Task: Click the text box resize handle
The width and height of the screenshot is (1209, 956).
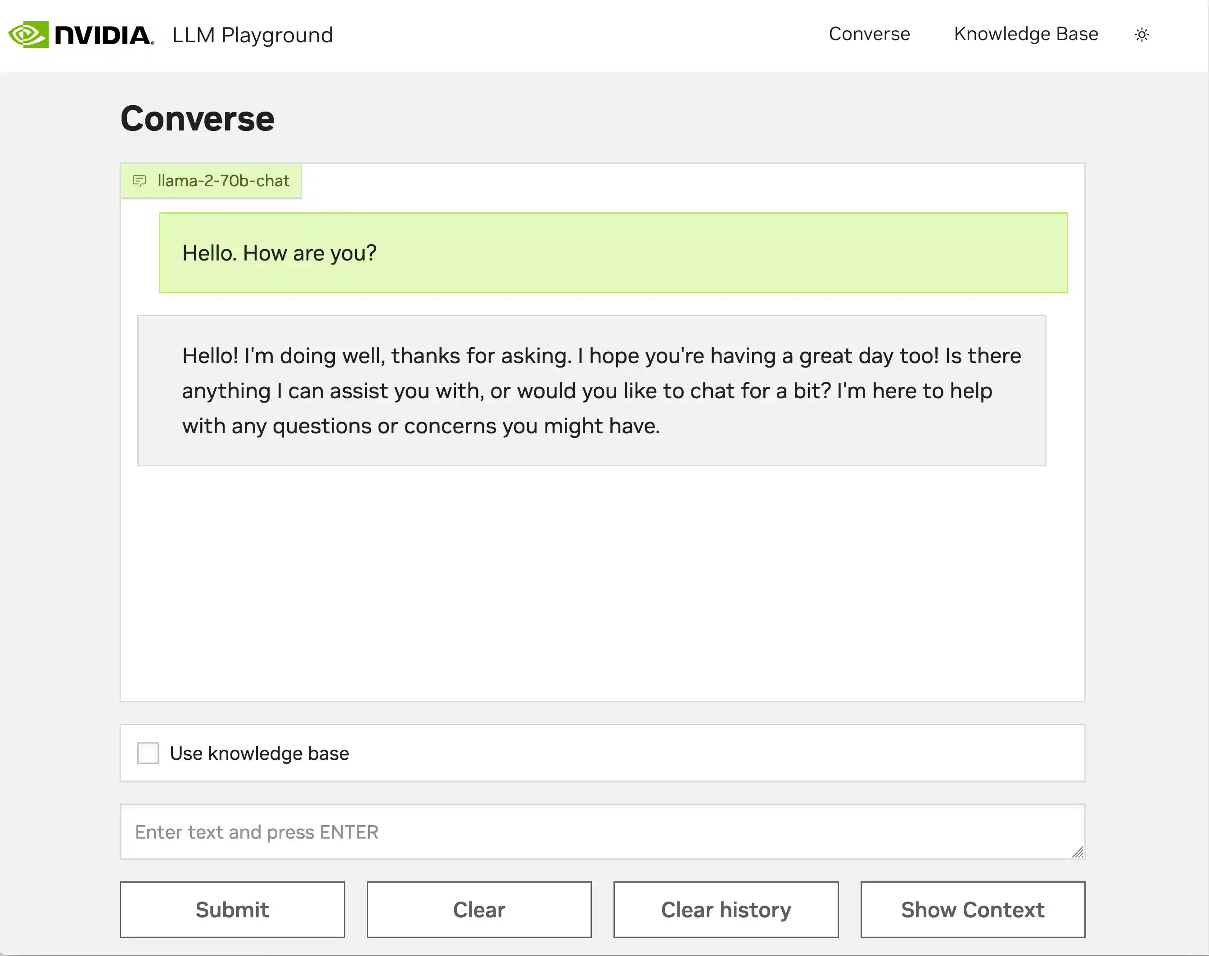Action: coord(1078,852)
